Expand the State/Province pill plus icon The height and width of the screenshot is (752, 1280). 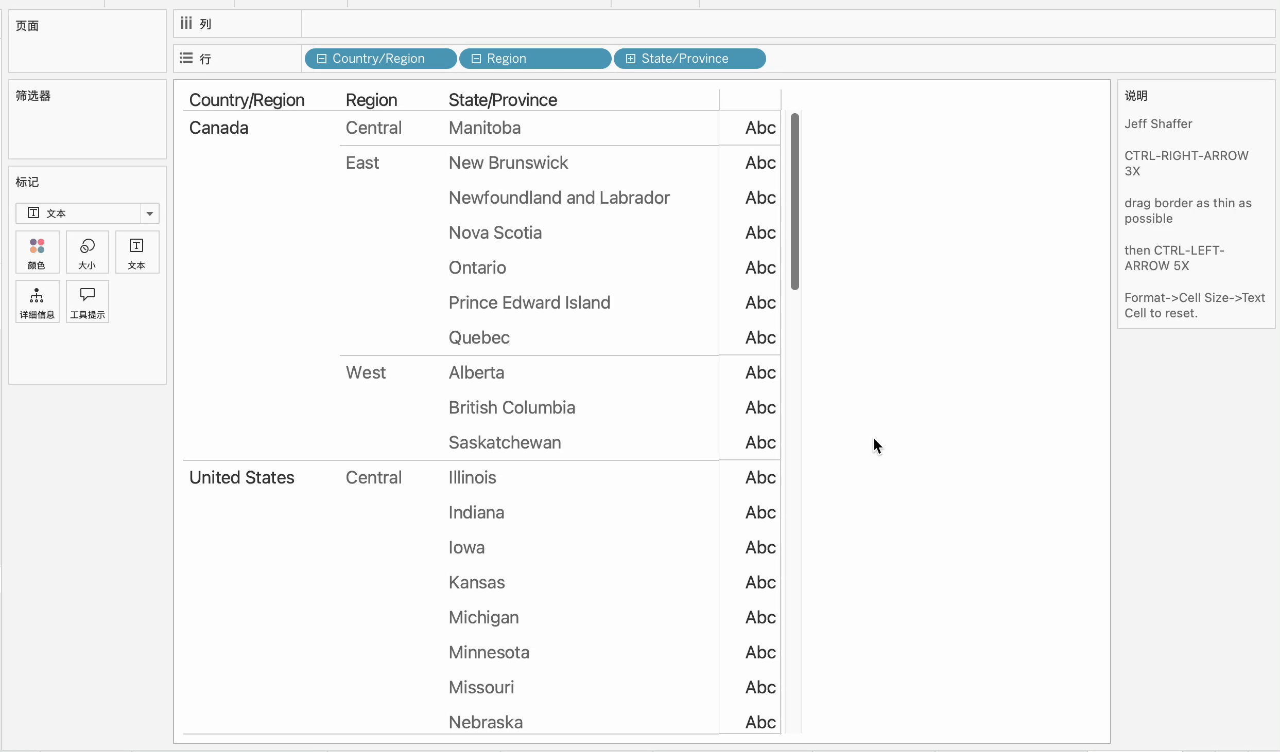[630, 59]
